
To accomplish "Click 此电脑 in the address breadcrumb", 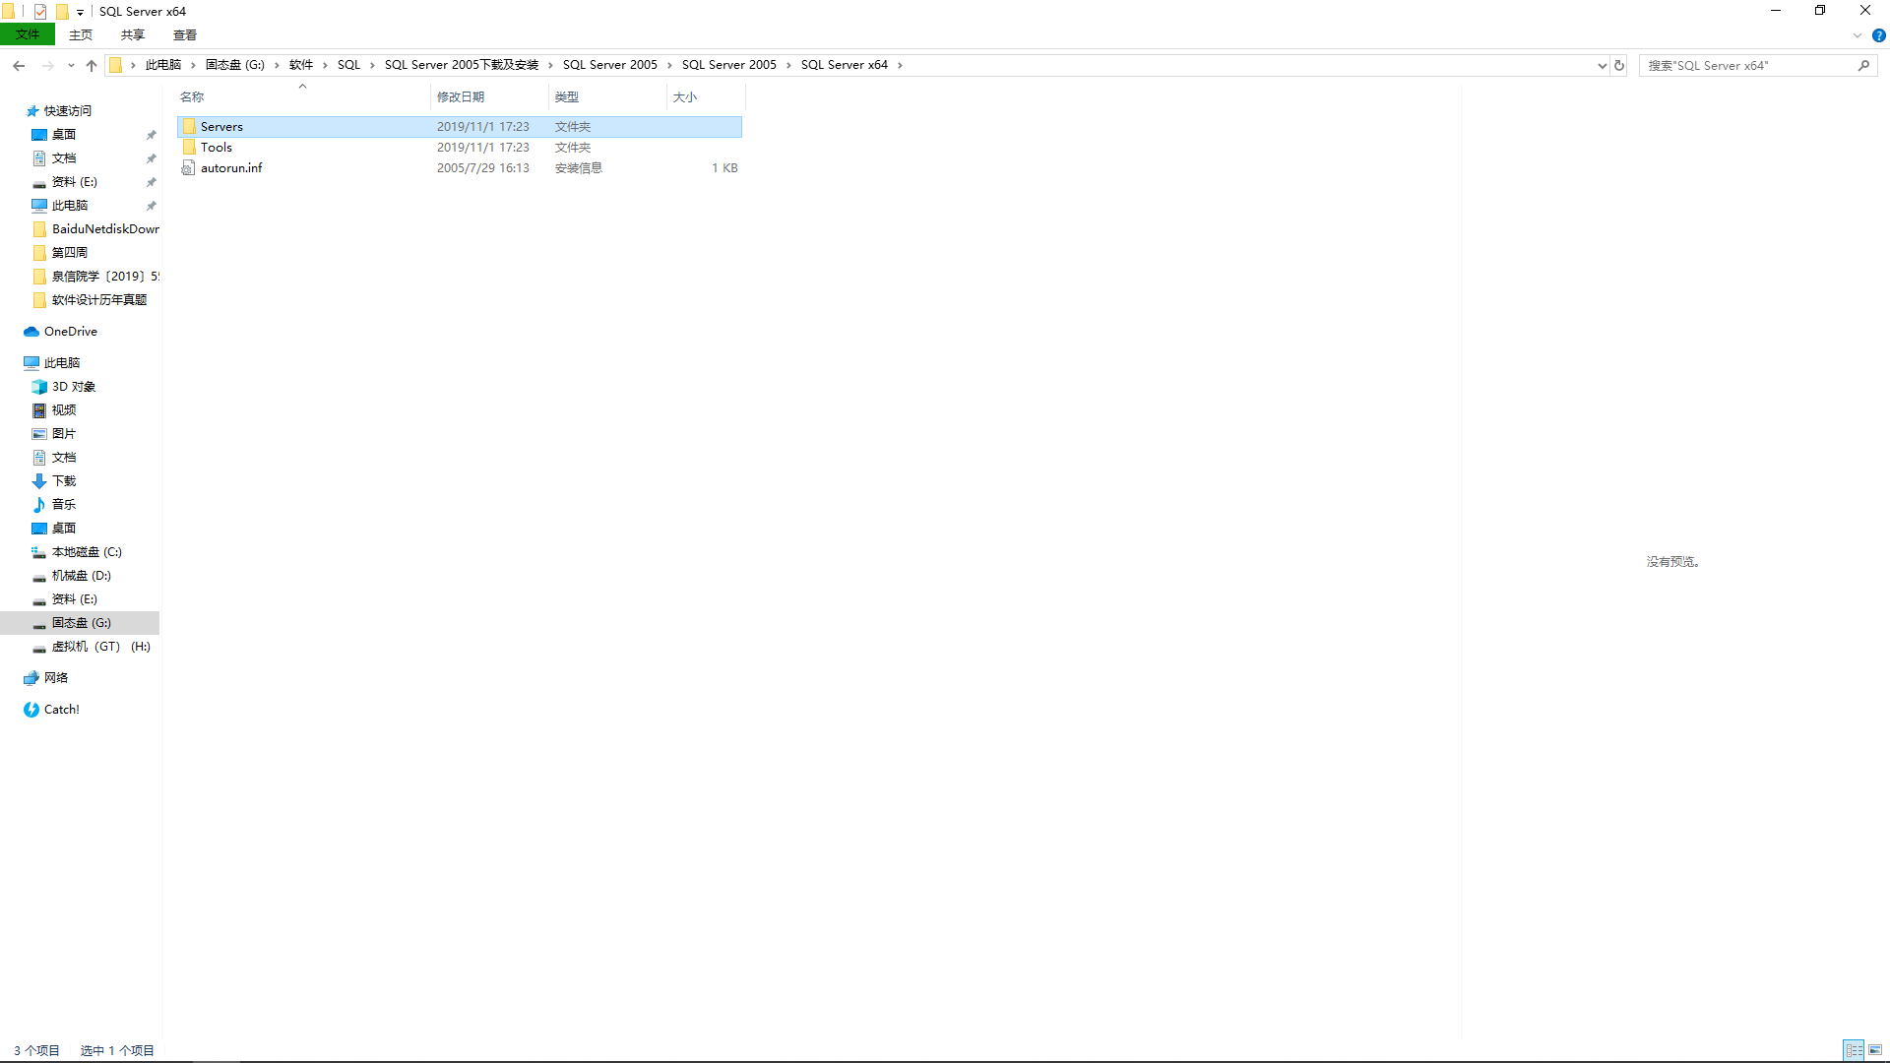I will [163, 65].
